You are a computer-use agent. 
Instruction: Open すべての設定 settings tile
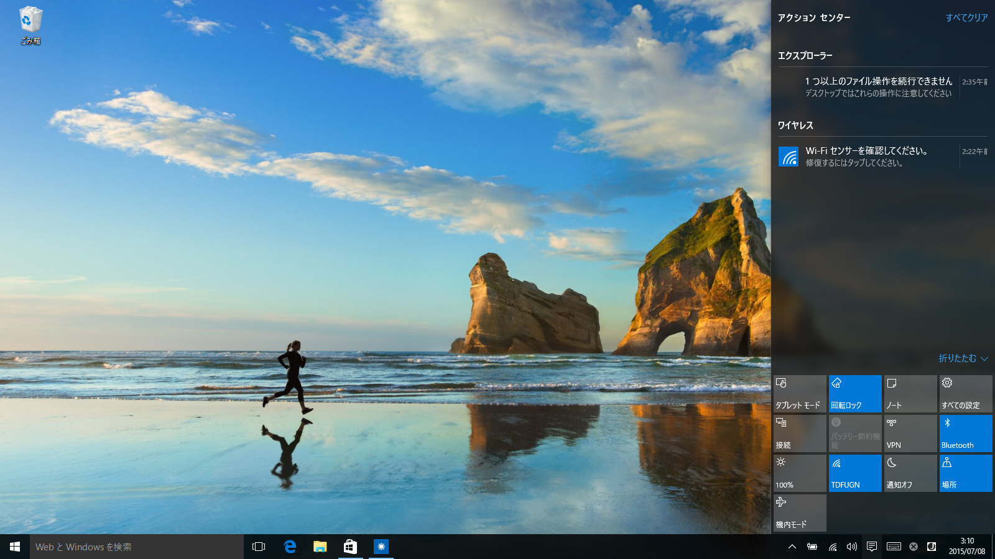[x=965, y=394]
